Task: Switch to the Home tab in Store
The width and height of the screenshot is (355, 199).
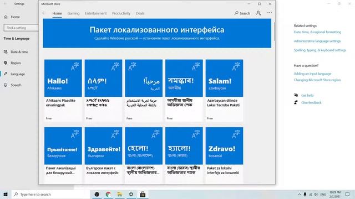Action: (57, 13)
